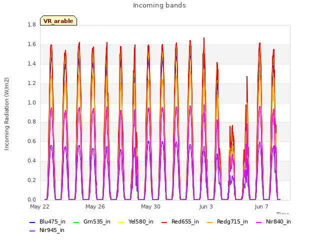The width and height of the screenshot is (320, 240).
Task: Click the magenta Nir840_in legend color marker
Action: [x=259, y=222]
